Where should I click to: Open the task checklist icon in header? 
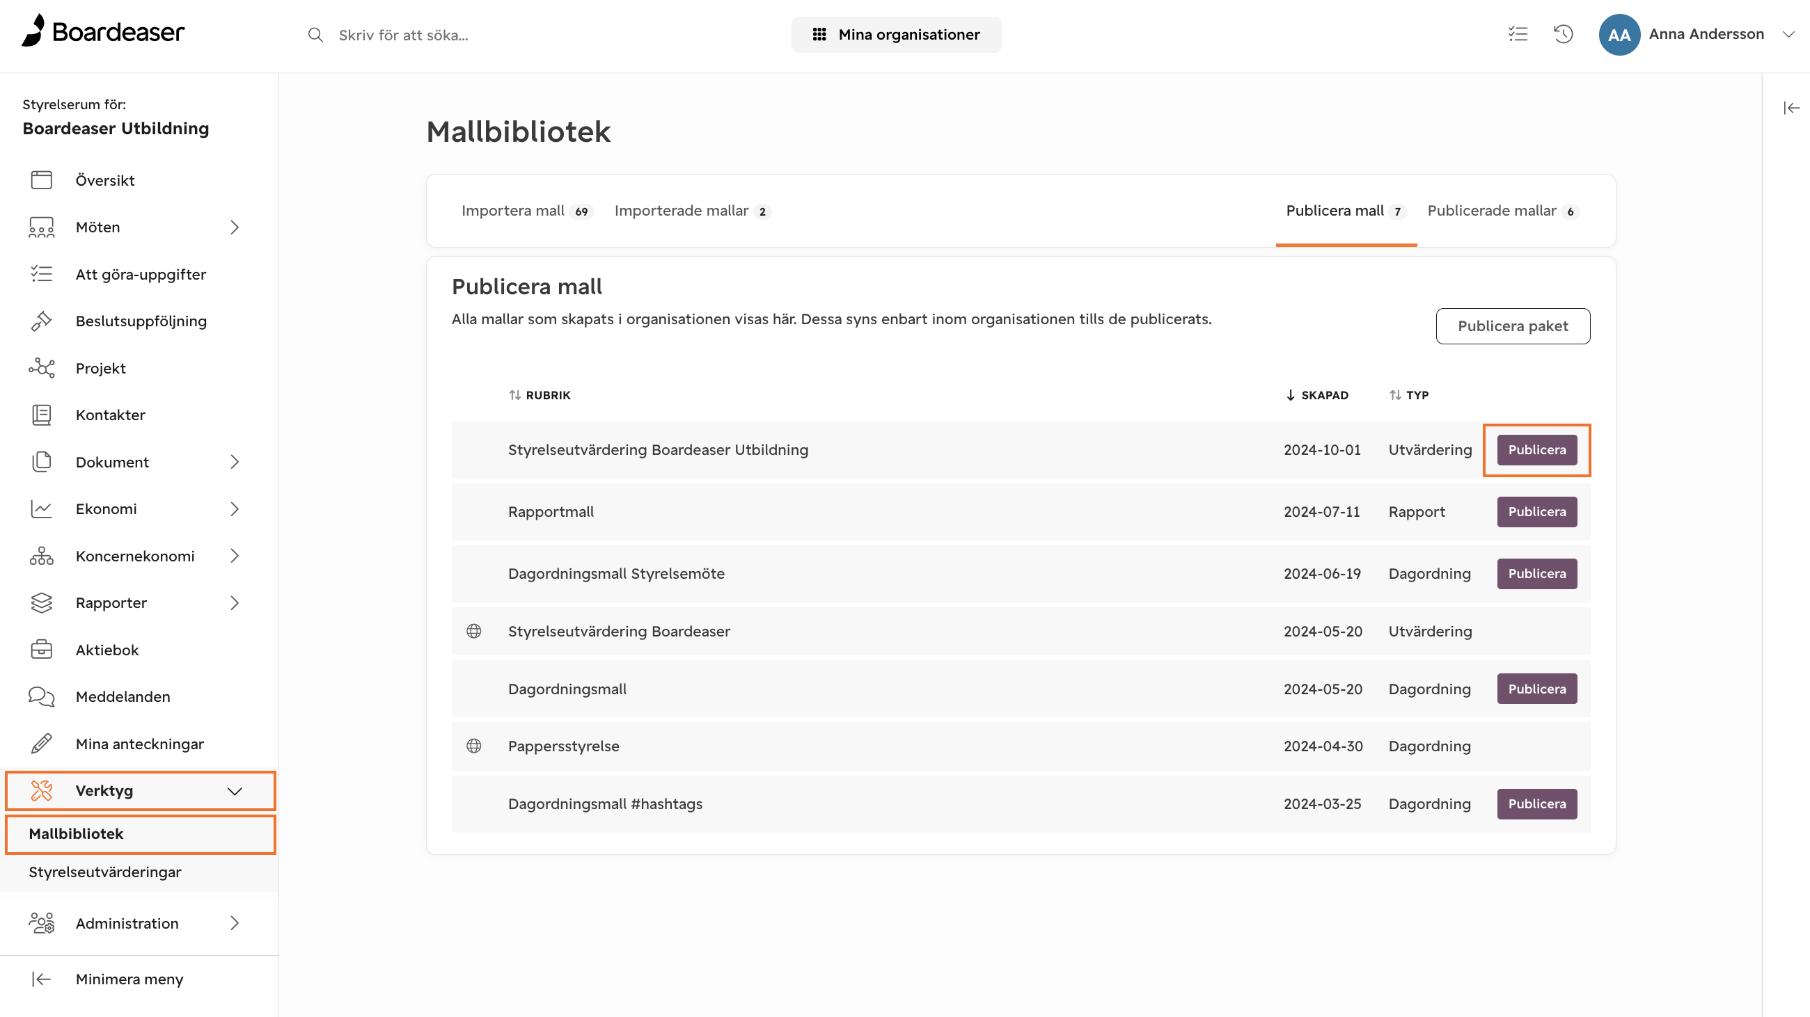coord(1518,33)
